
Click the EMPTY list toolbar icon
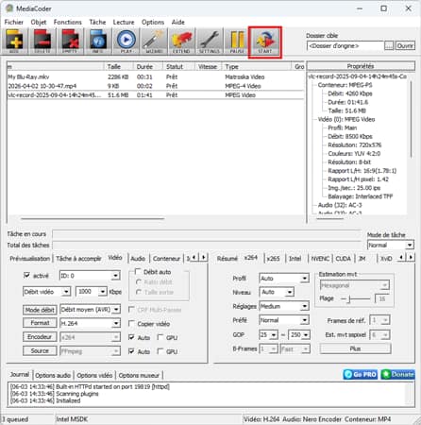point(70,42)
